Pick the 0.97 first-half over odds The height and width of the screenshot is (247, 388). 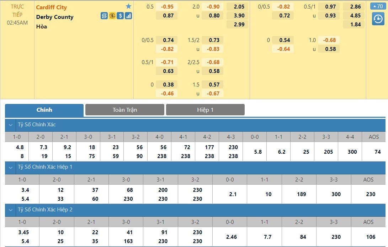coord(329,7)
